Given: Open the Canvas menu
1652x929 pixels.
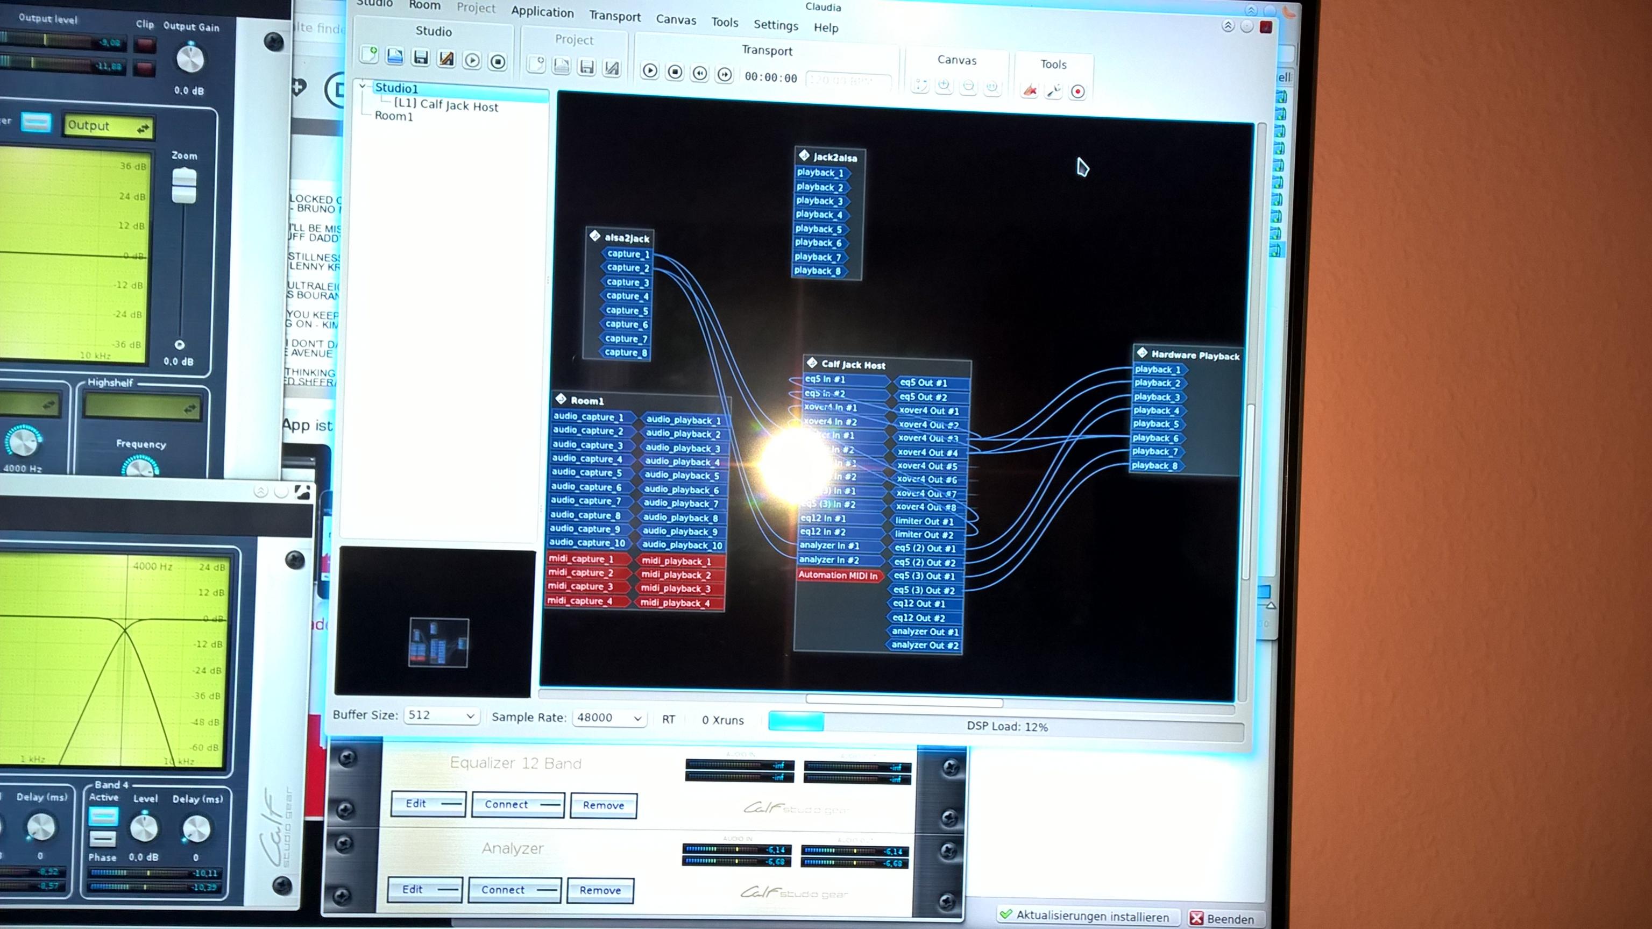Looking at the screenshot, I should click(676, 20).
